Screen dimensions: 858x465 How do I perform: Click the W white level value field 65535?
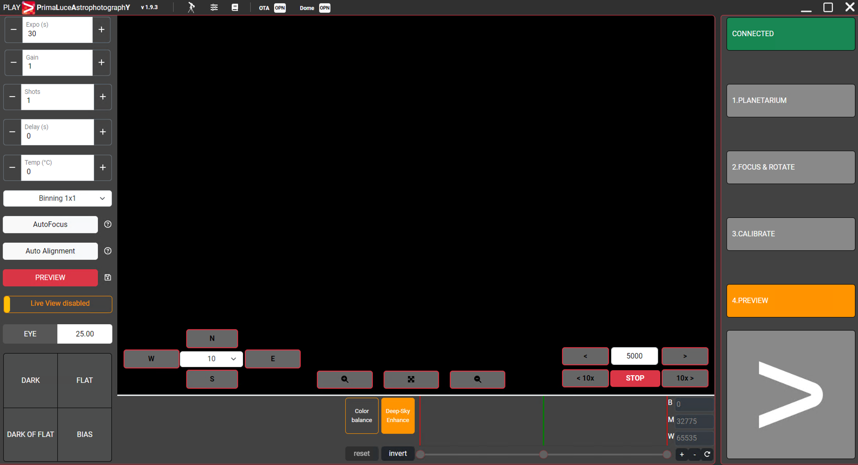pos(694,438)
